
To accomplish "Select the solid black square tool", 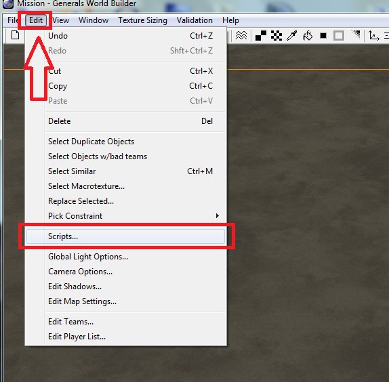I will 323,36.
